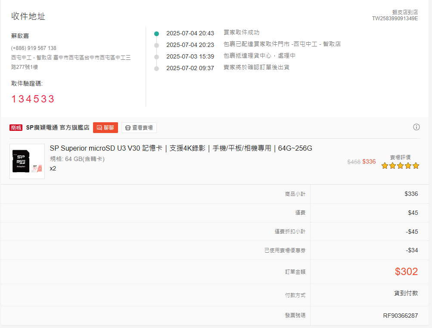Select the first star in 賣場評價
Screen dimensions: 432x328
pyautogui.click(x=385, y=166)
